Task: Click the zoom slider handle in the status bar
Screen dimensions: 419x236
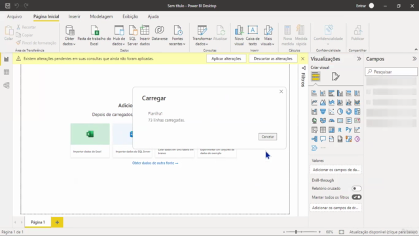Action: point(296,232)
